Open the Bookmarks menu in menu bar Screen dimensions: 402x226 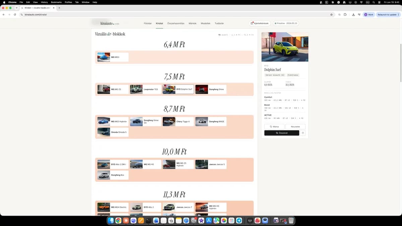click(x=56, y=2)
